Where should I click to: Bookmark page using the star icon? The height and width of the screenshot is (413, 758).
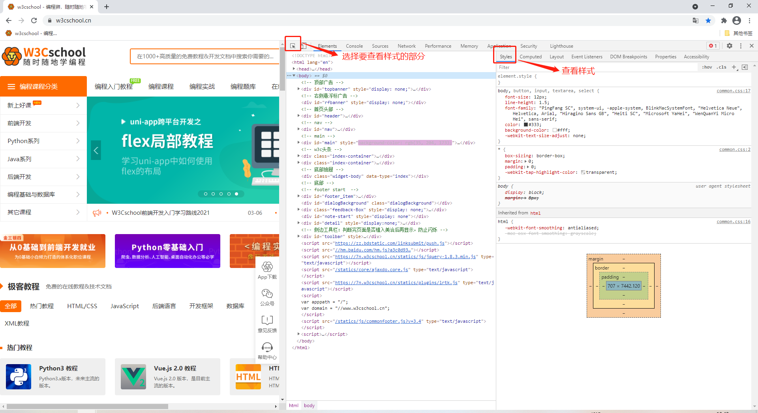[x=708, y=20]
